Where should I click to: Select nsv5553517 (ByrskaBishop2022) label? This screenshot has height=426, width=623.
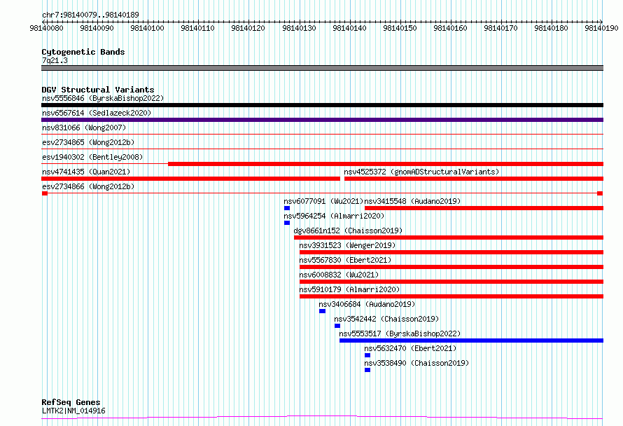pyautogui.click(x=400, y=334)
